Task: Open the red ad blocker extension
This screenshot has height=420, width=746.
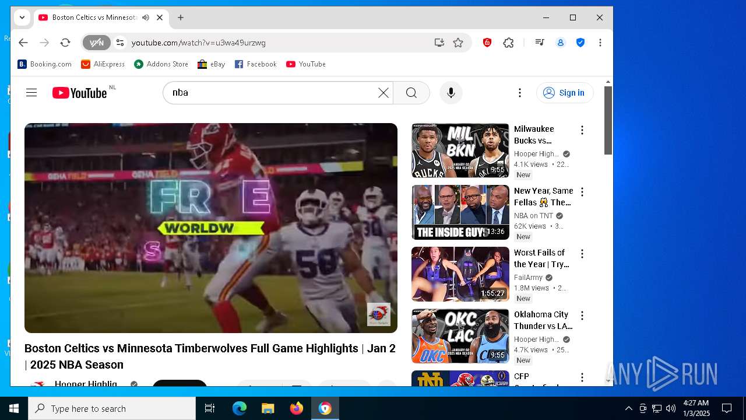Action: point(487,43)
